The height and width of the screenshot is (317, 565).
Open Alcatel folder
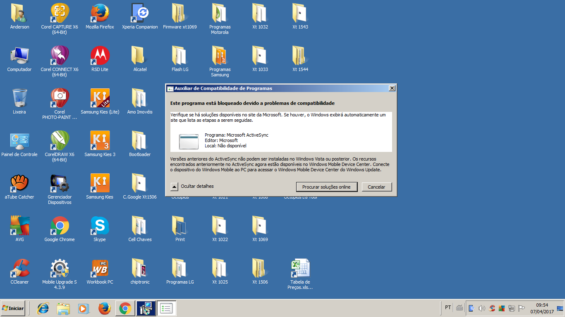[x=140, y=59]
